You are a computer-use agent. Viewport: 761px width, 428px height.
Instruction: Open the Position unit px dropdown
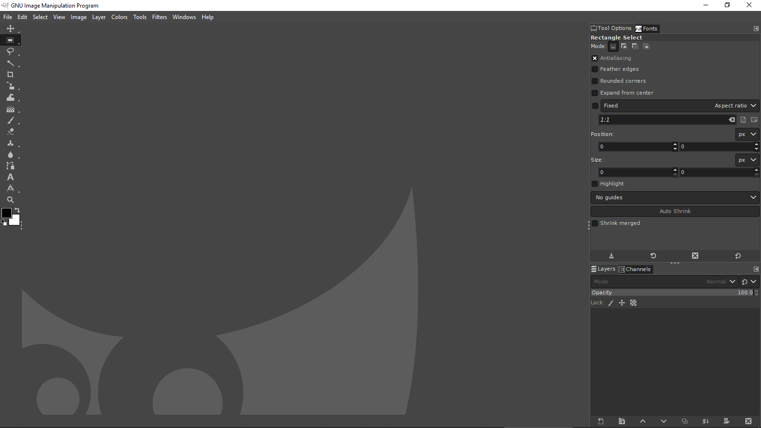click(747, 134)
